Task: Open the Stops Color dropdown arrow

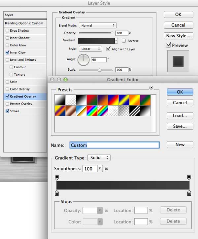Action: point(100,222)
